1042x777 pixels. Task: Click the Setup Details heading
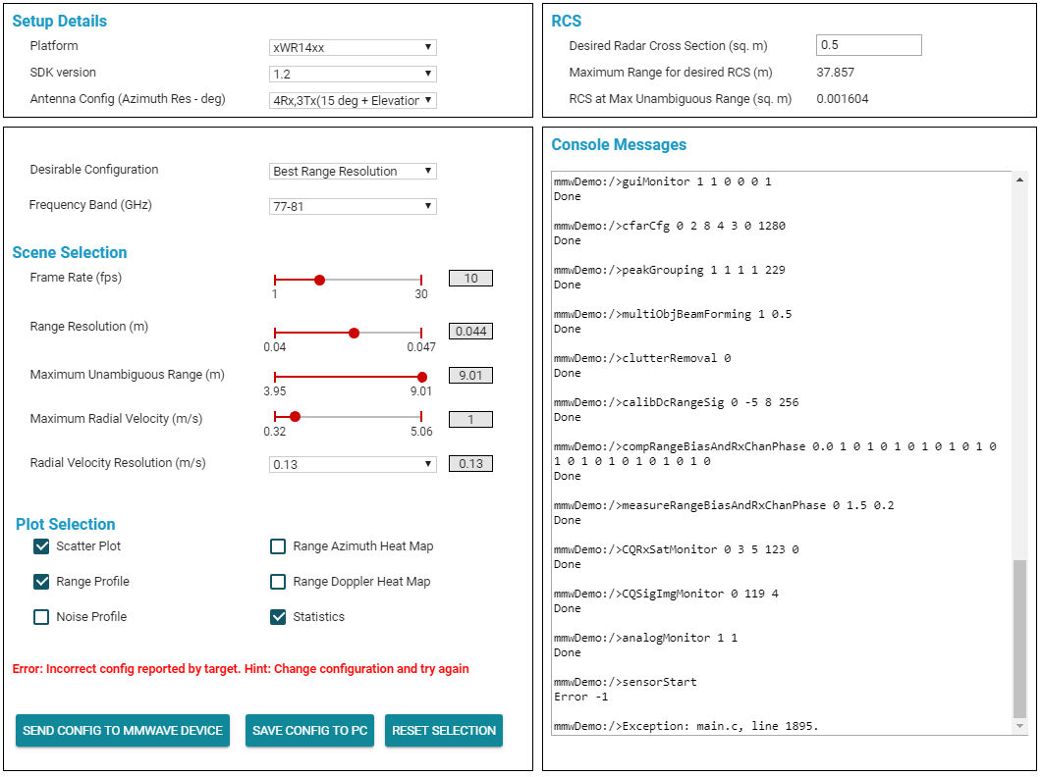click(60, 21)
